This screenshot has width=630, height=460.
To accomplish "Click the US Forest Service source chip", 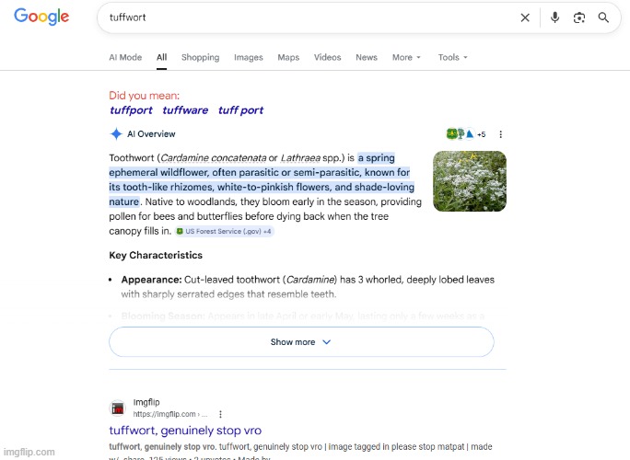I will tap(223, 232).
